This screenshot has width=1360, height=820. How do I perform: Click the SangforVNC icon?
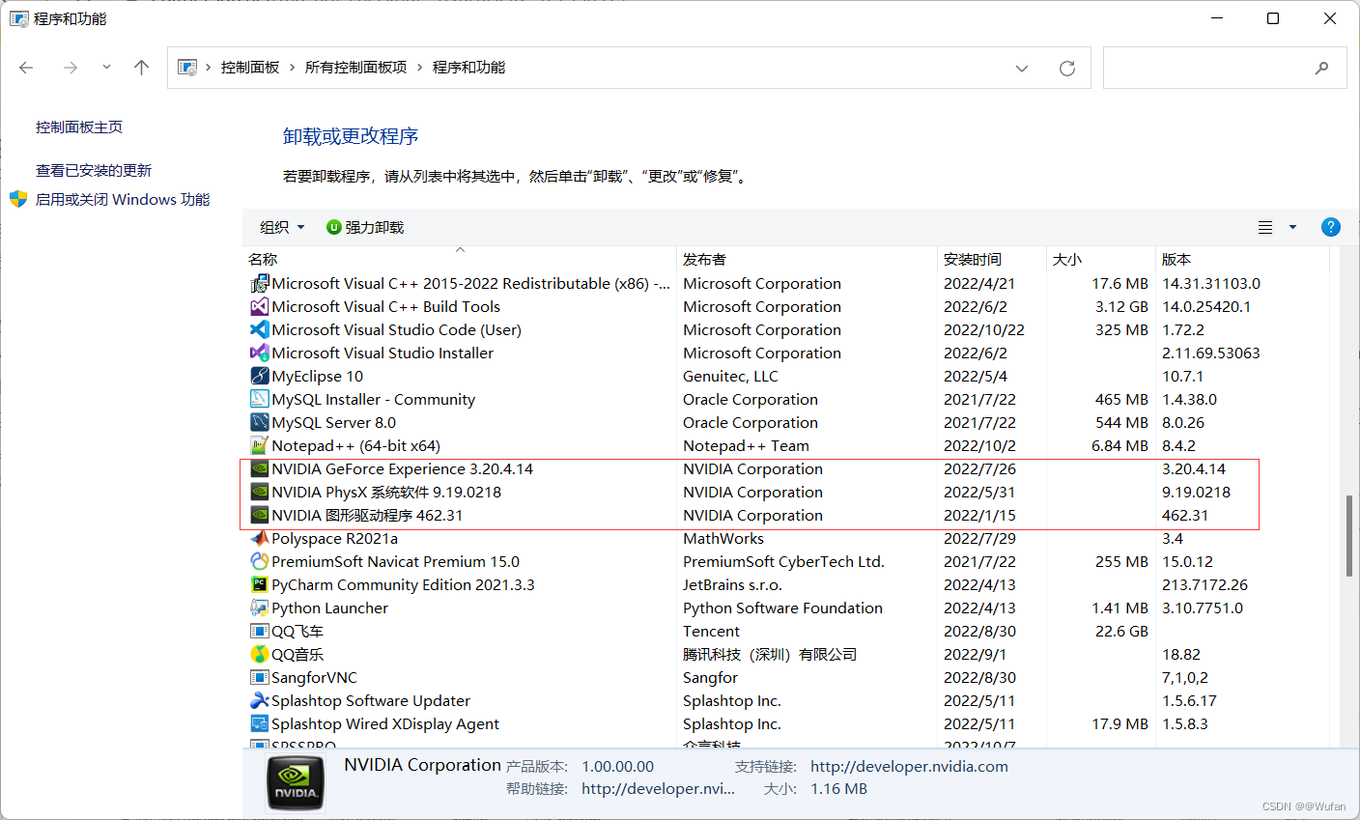[x=259, y=678]
